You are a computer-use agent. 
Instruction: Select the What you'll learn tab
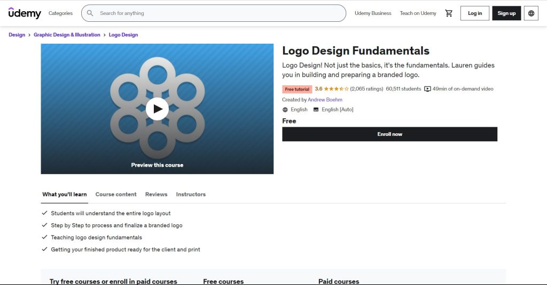65,194
